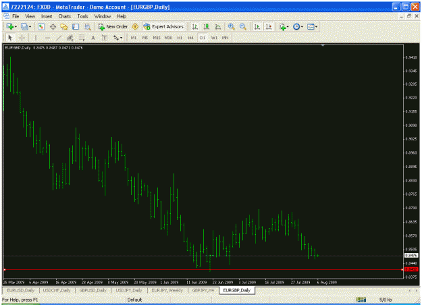Select the vertical line tool
422x305 pixels.
[x=36, y=38]
